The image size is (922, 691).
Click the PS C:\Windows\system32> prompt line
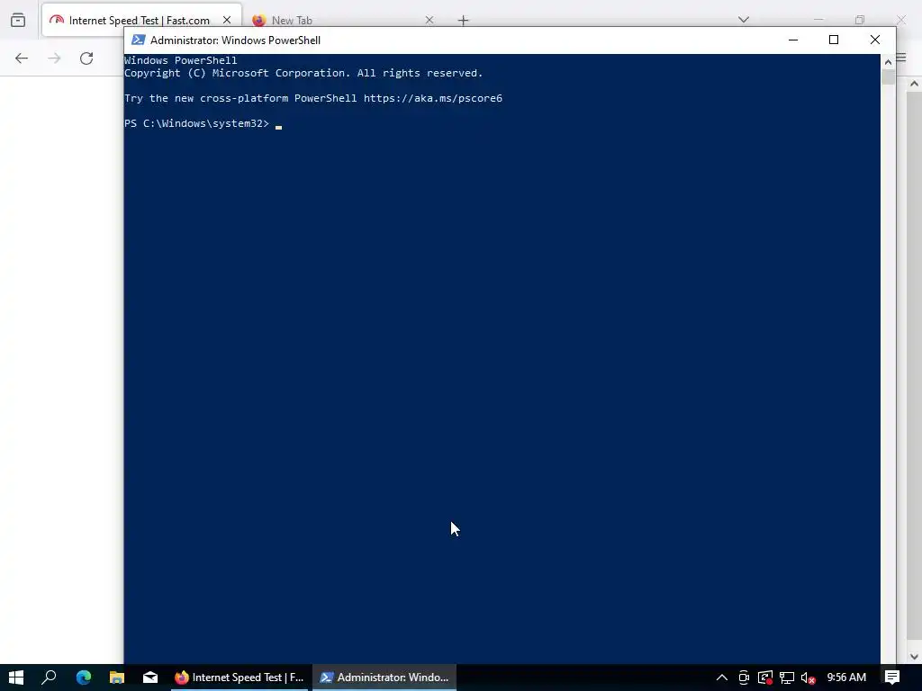196,123
